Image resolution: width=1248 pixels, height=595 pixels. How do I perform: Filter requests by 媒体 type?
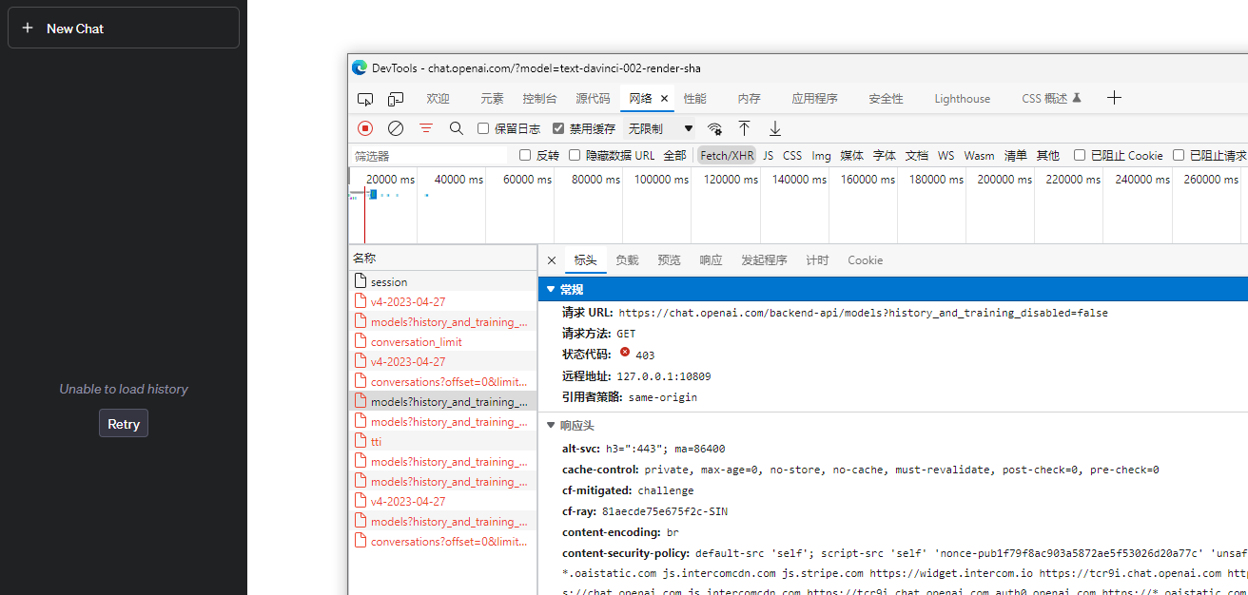851,155
